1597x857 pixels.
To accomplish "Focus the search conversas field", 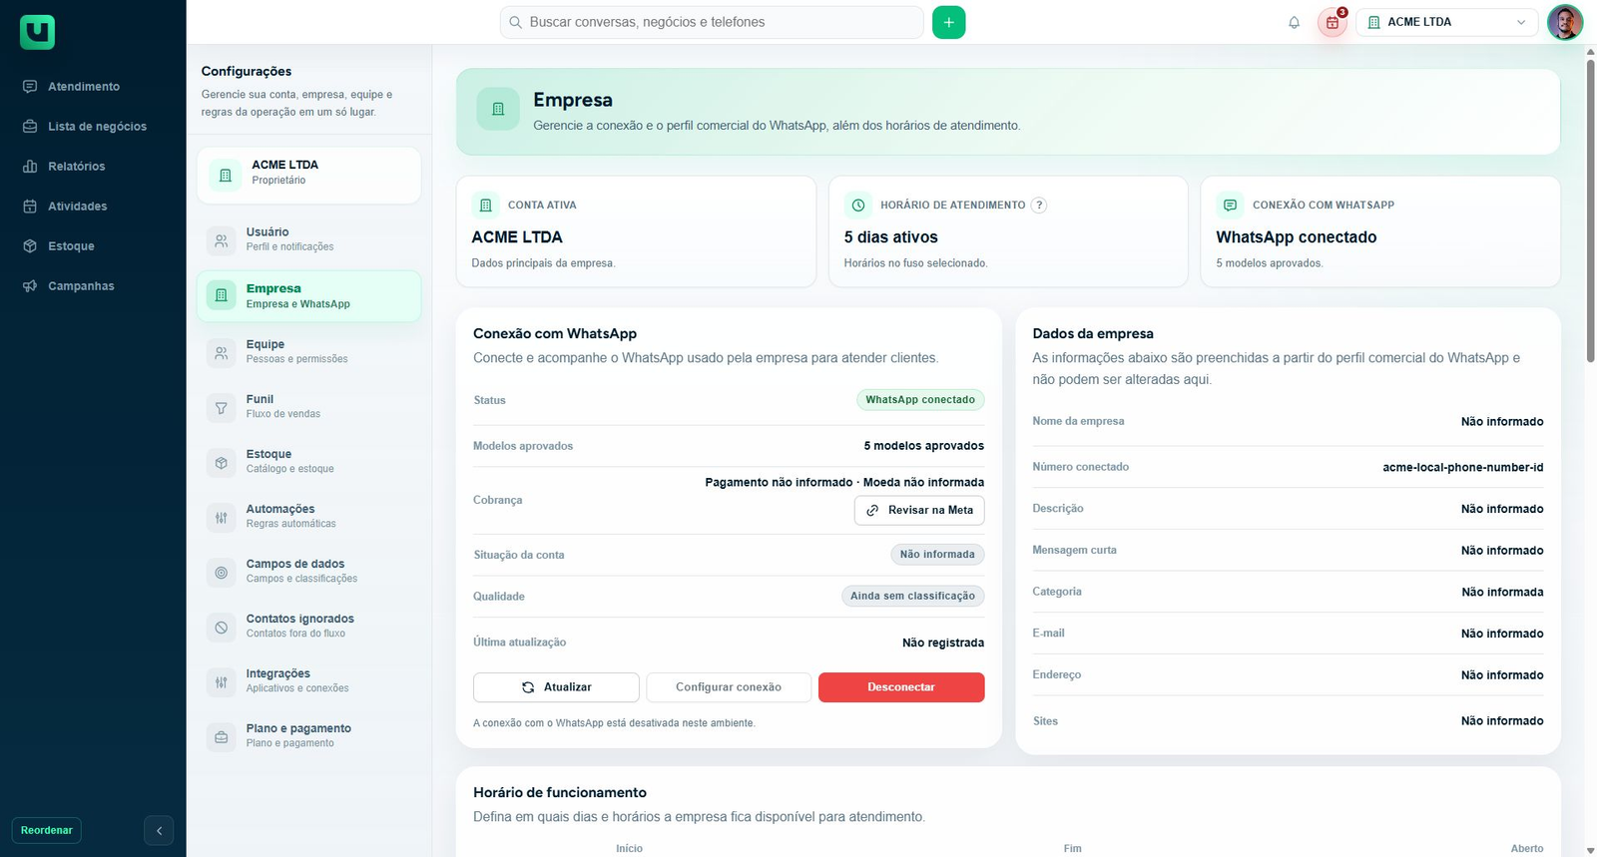I will [x=712, y=22].
